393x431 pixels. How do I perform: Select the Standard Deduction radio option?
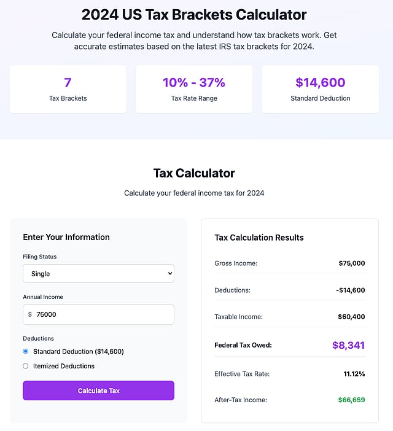tap(26, 352)
